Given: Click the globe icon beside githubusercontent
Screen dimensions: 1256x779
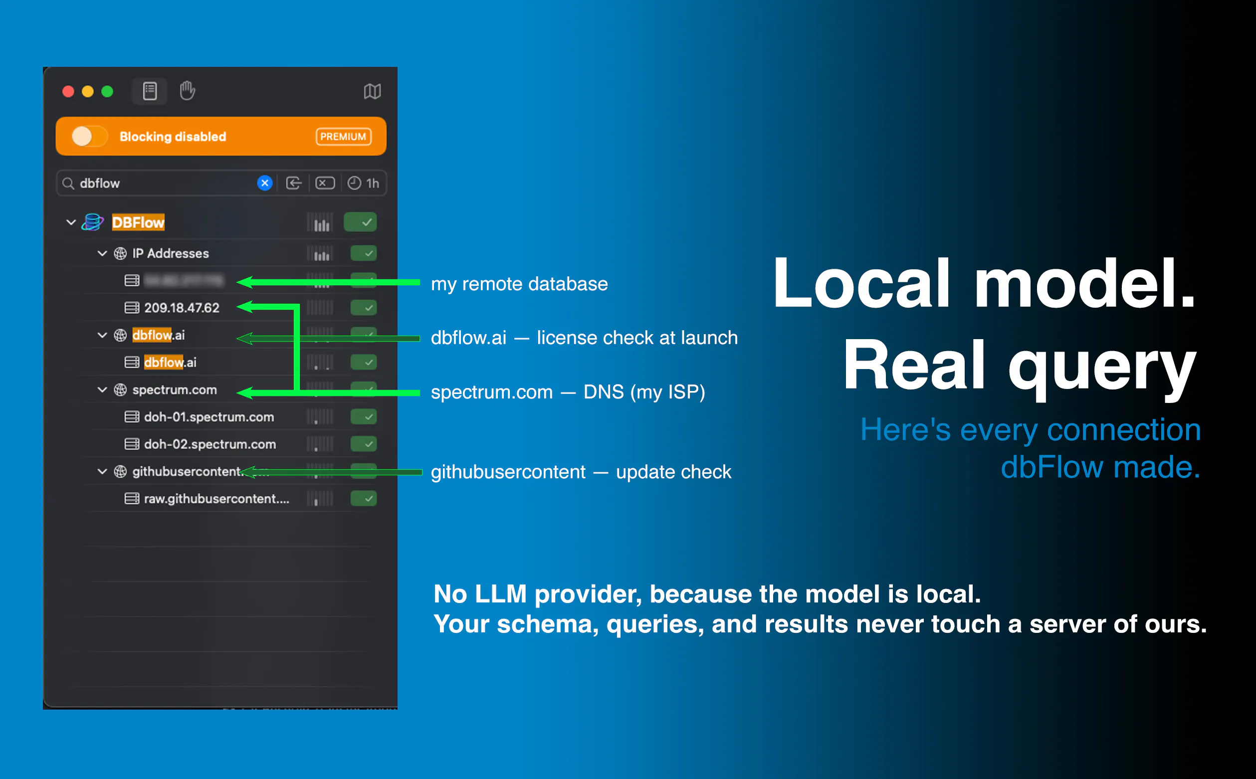Looking at the screenshot, I should coord(120,472).
